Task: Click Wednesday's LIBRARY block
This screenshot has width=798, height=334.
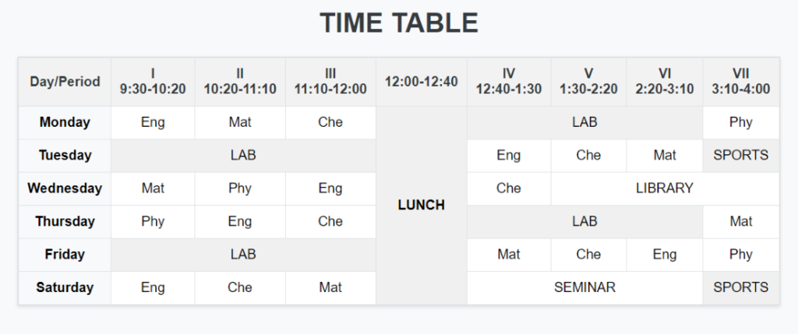Action: 665,188
